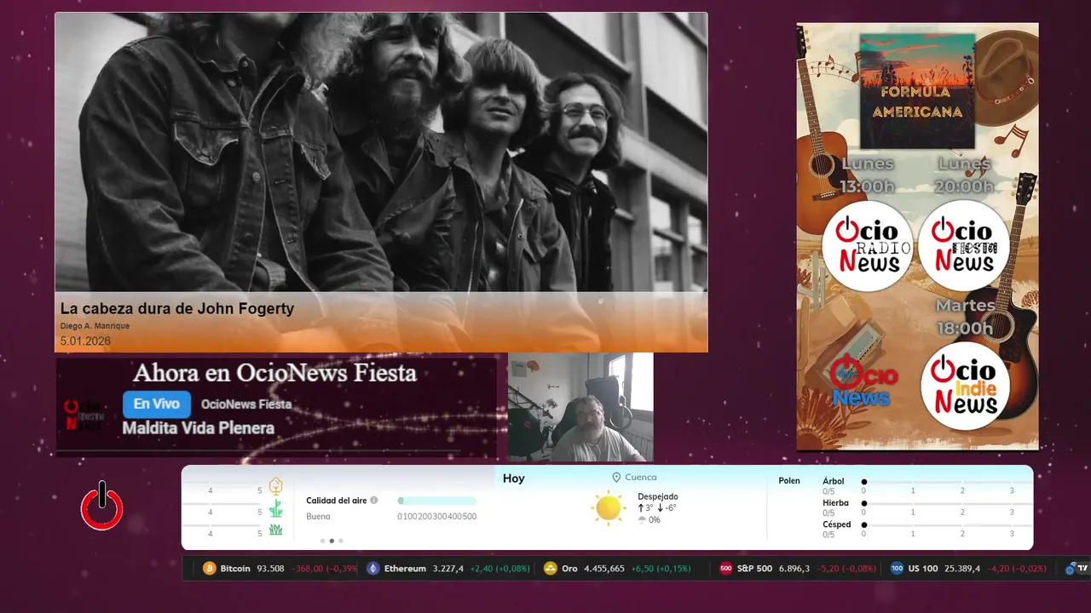Click the En Vivo live button
This screenshot has width=1091, height=613.
[x=157, y=404]
